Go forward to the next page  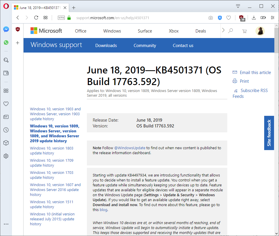(27, 18)
